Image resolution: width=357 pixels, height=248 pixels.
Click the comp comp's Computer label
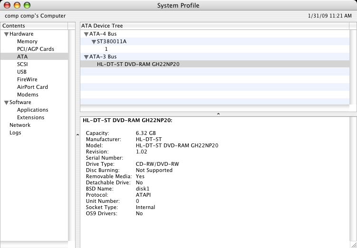[35, 16]
